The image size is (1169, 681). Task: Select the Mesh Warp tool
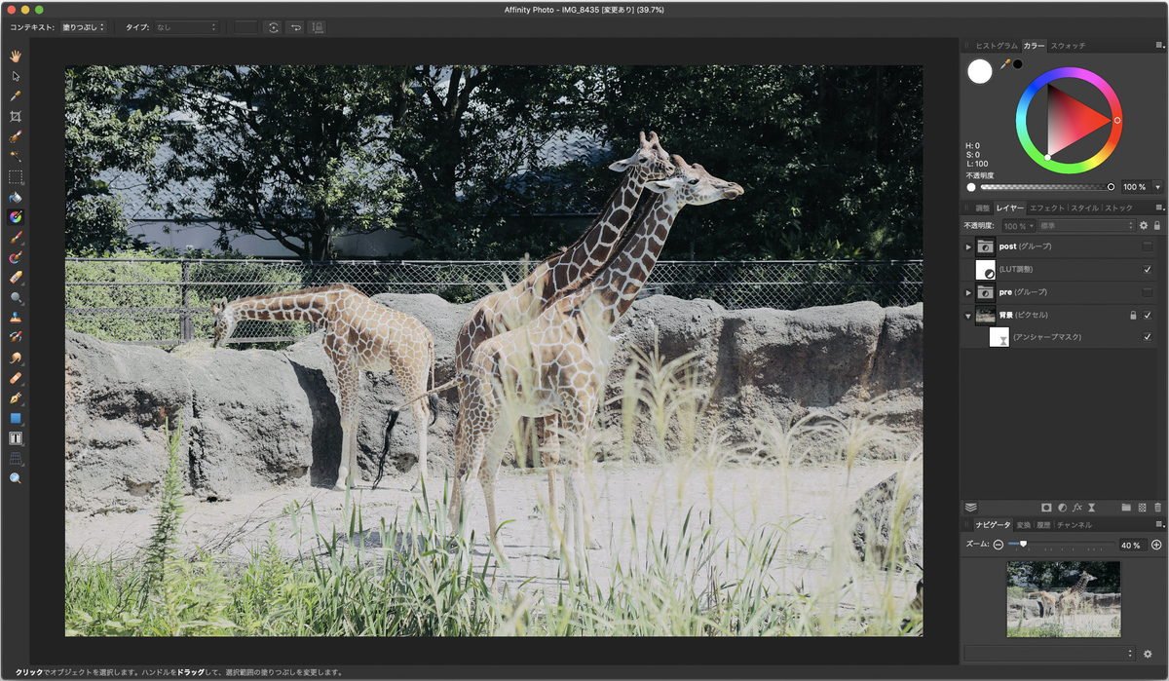[16, 458]
